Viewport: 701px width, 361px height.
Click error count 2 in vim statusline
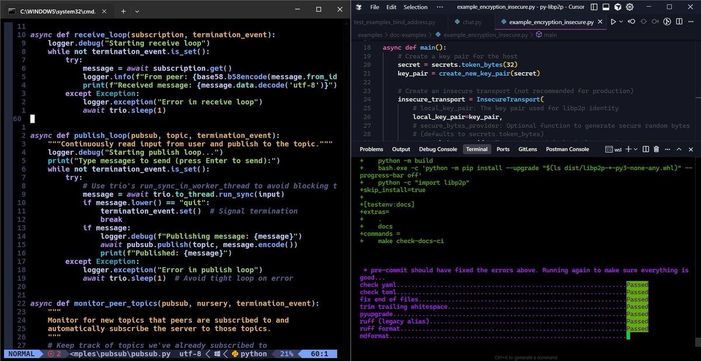(54, 354)
